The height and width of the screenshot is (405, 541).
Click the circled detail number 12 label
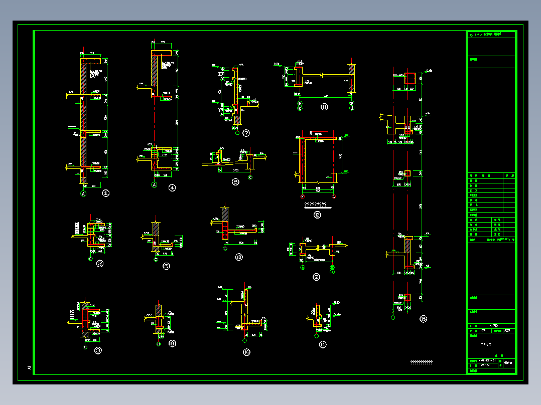tap(317, 215)
